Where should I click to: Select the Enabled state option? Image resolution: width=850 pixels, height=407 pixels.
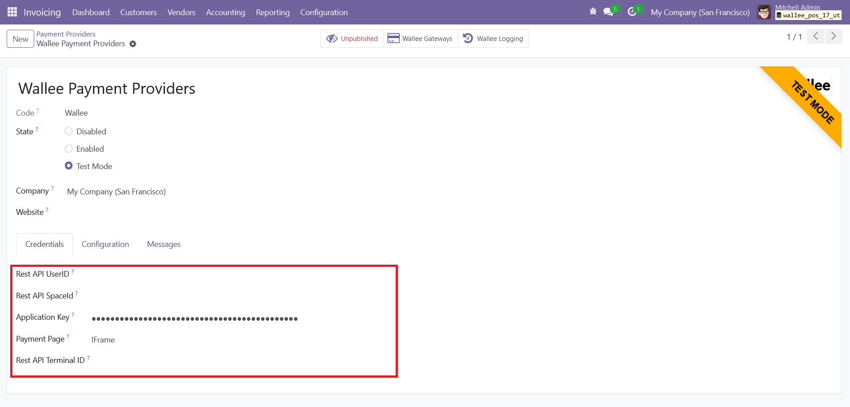(69, 149)
